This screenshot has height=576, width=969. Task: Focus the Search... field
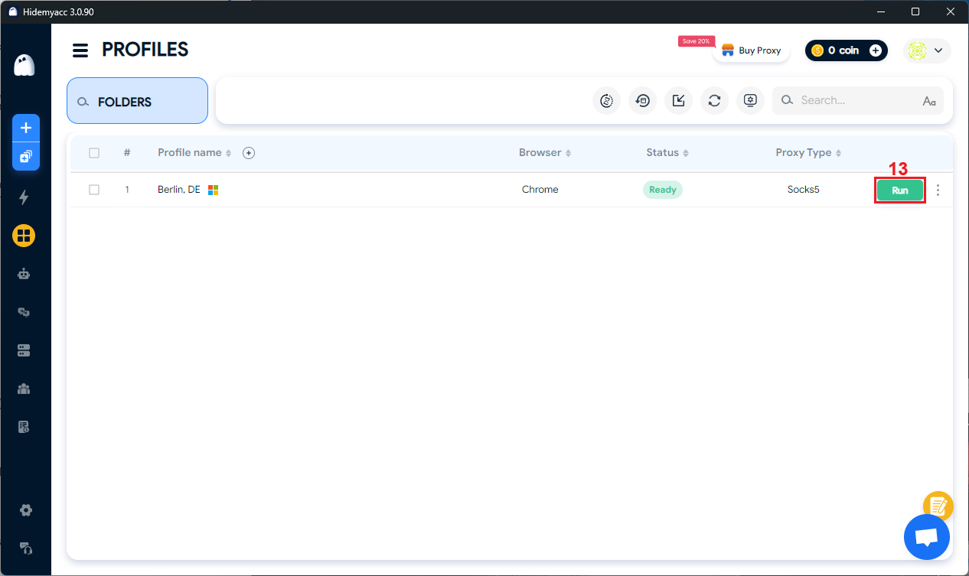(x=857, y=100)
